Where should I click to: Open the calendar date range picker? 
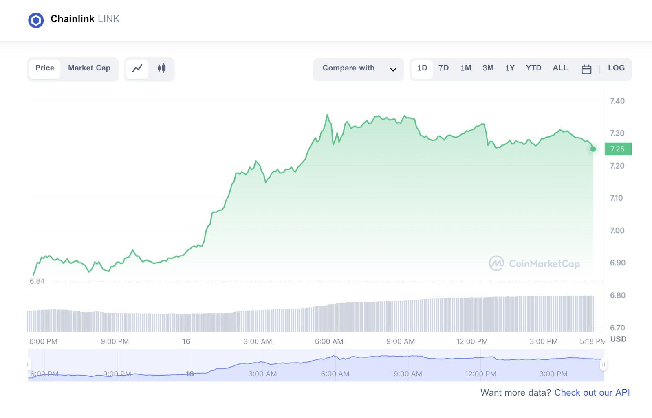(586, 69)
